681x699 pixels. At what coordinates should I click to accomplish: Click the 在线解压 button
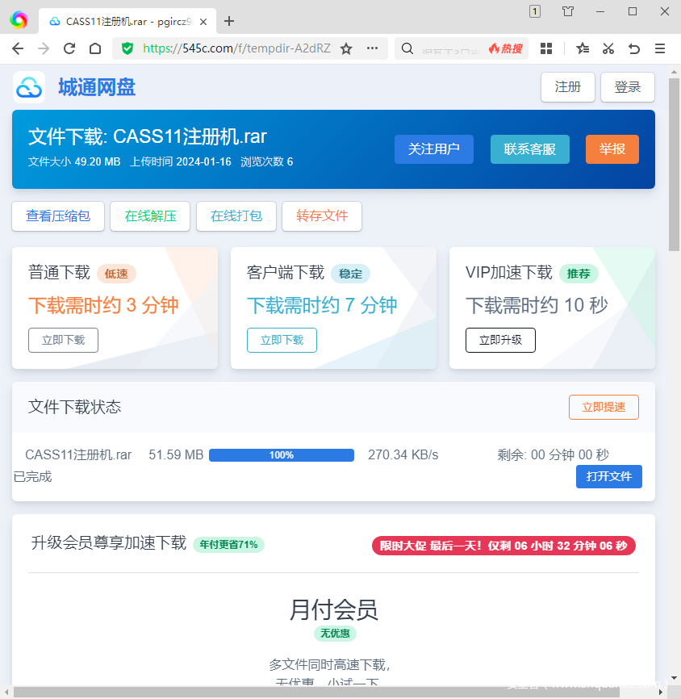coord(150,216)
